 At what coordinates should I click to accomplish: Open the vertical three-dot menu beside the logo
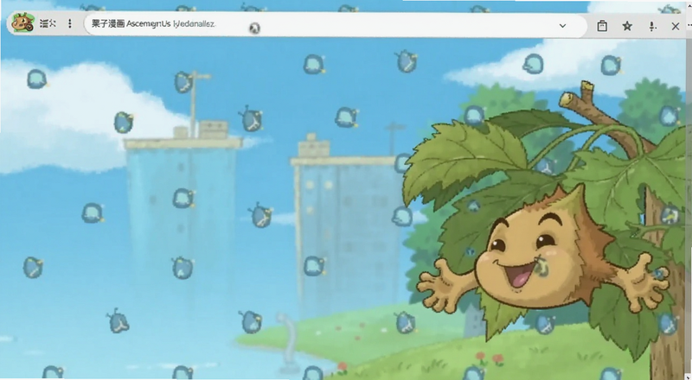tap(69, 24)
